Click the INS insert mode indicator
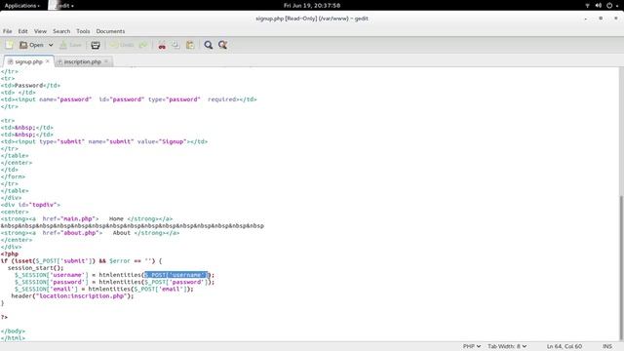The image size is (624, 351). [x=607, y=346]
